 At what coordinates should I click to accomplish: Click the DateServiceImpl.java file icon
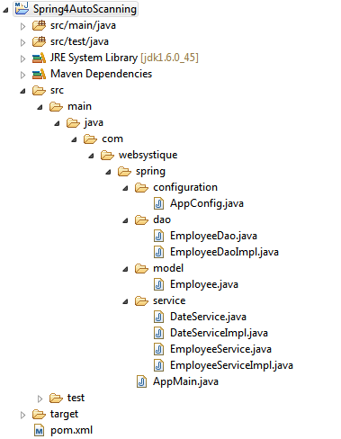158,333
